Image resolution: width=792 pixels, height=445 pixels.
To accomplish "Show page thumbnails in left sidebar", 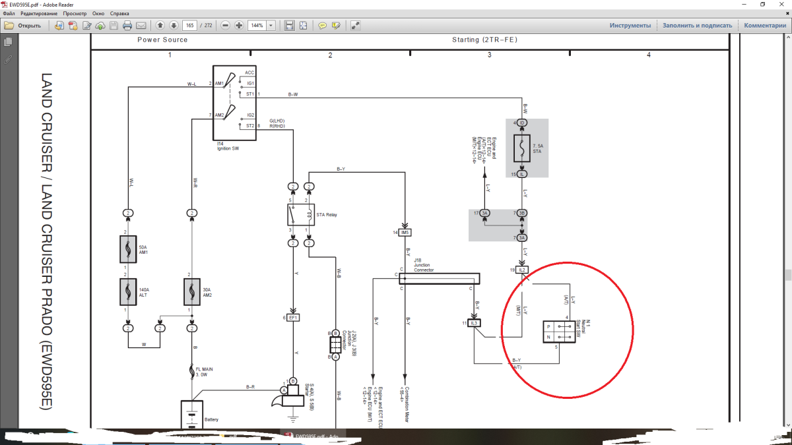I will 8,42.
